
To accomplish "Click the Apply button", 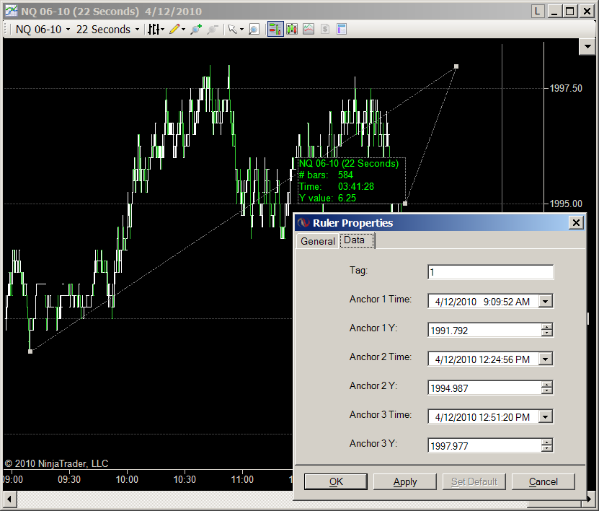I will tap(405, 481).
